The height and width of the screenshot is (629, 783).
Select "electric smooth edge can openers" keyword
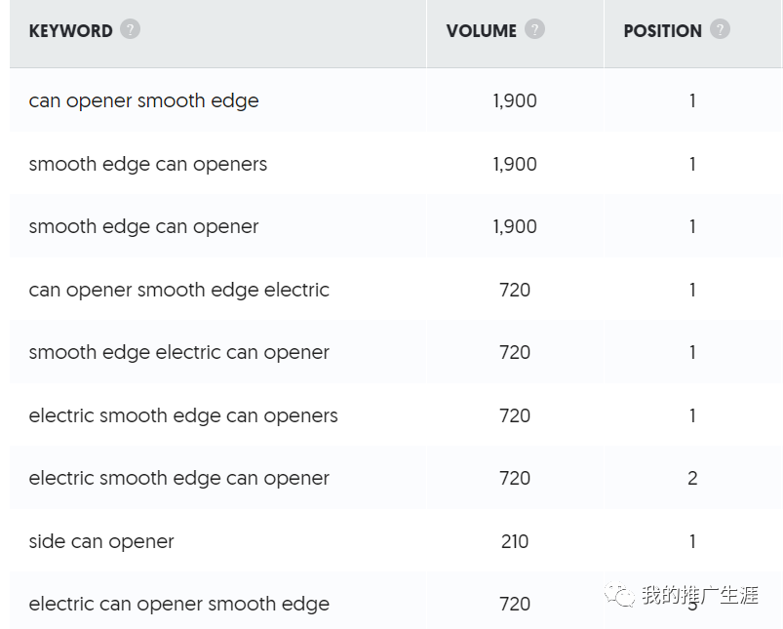click(x=183, y=415)
